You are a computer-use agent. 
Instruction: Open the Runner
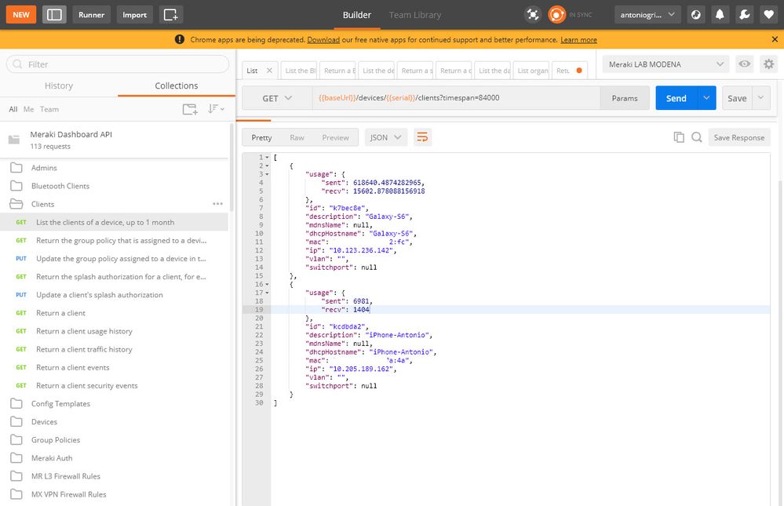(x=92, y=15)
